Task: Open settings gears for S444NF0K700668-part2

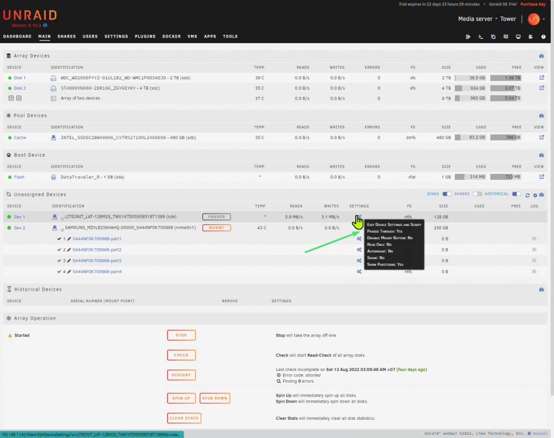Action: (x=359, y=250)
